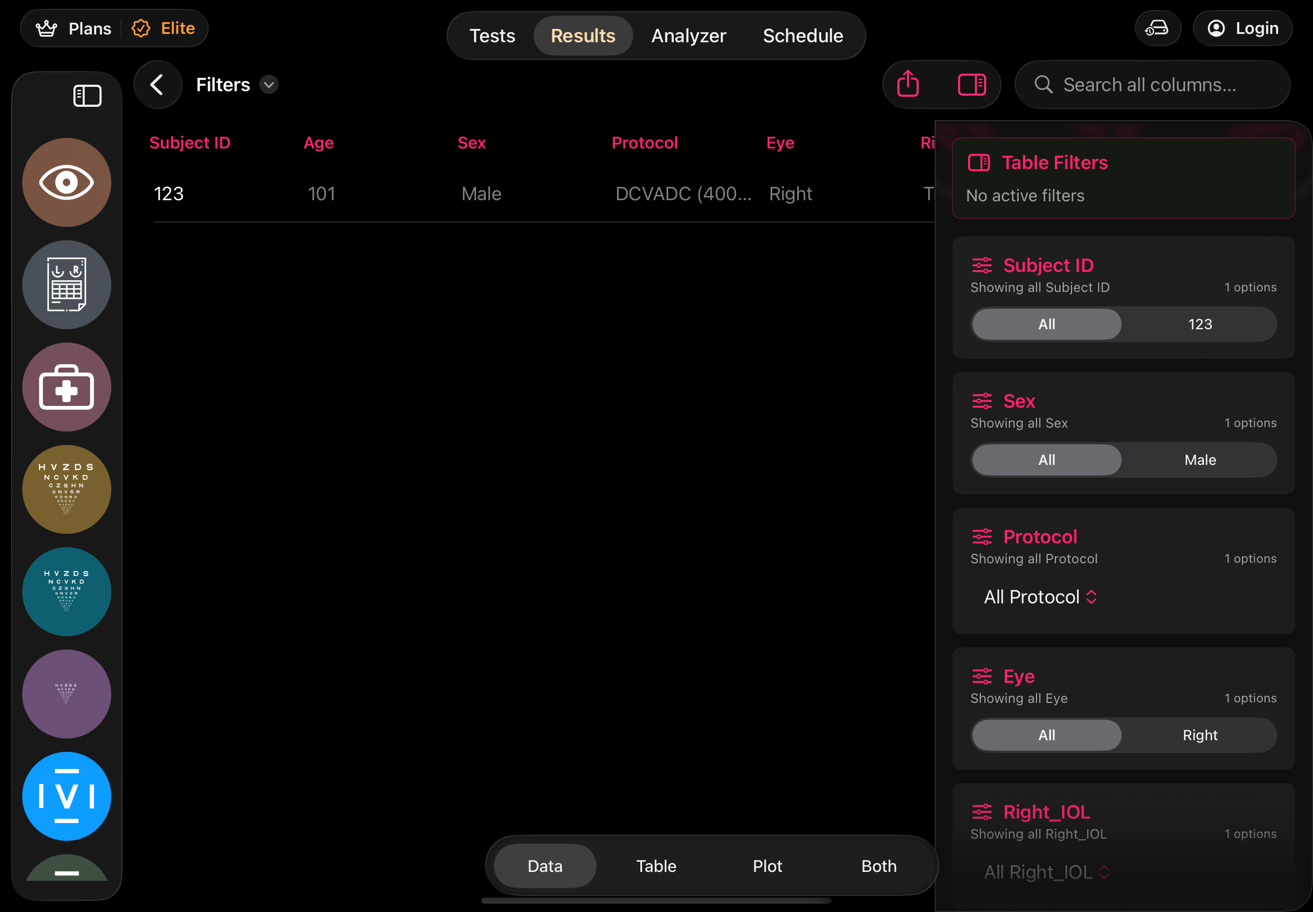Select the gold letter chart icon
1313x912 pixels.
point(67,489)
